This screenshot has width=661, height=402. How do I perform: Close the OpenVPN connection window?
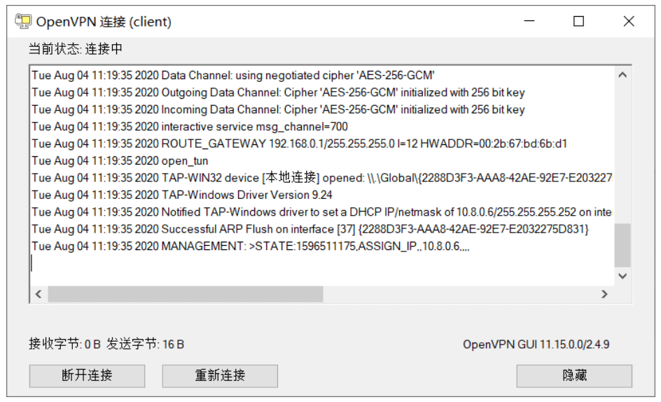tap(629, 21)
